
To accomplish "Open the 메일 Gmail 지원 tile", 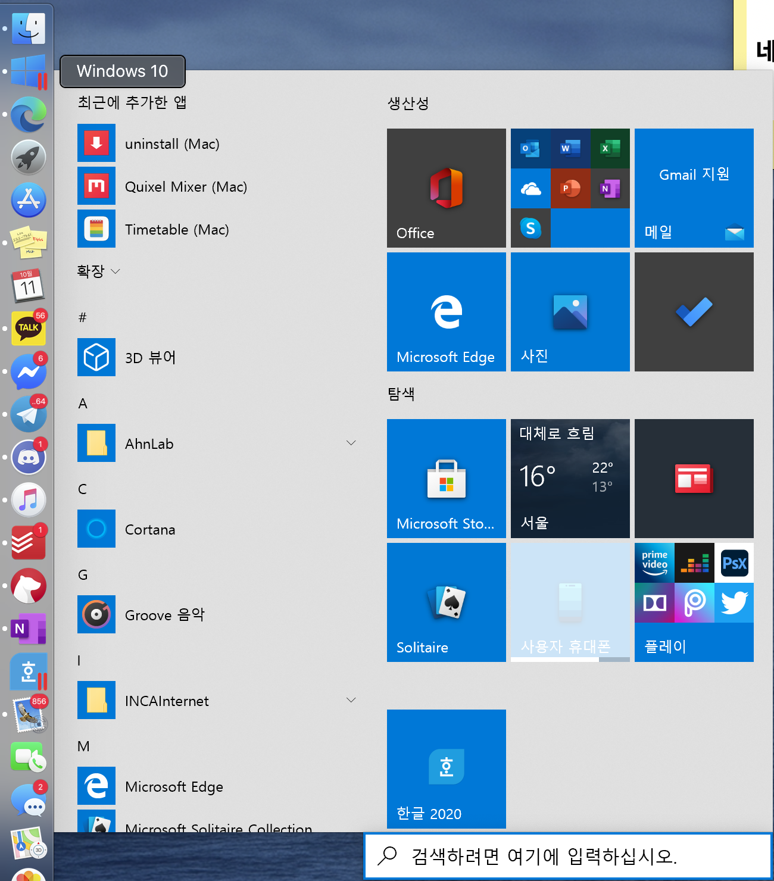I will click(694, 188).
